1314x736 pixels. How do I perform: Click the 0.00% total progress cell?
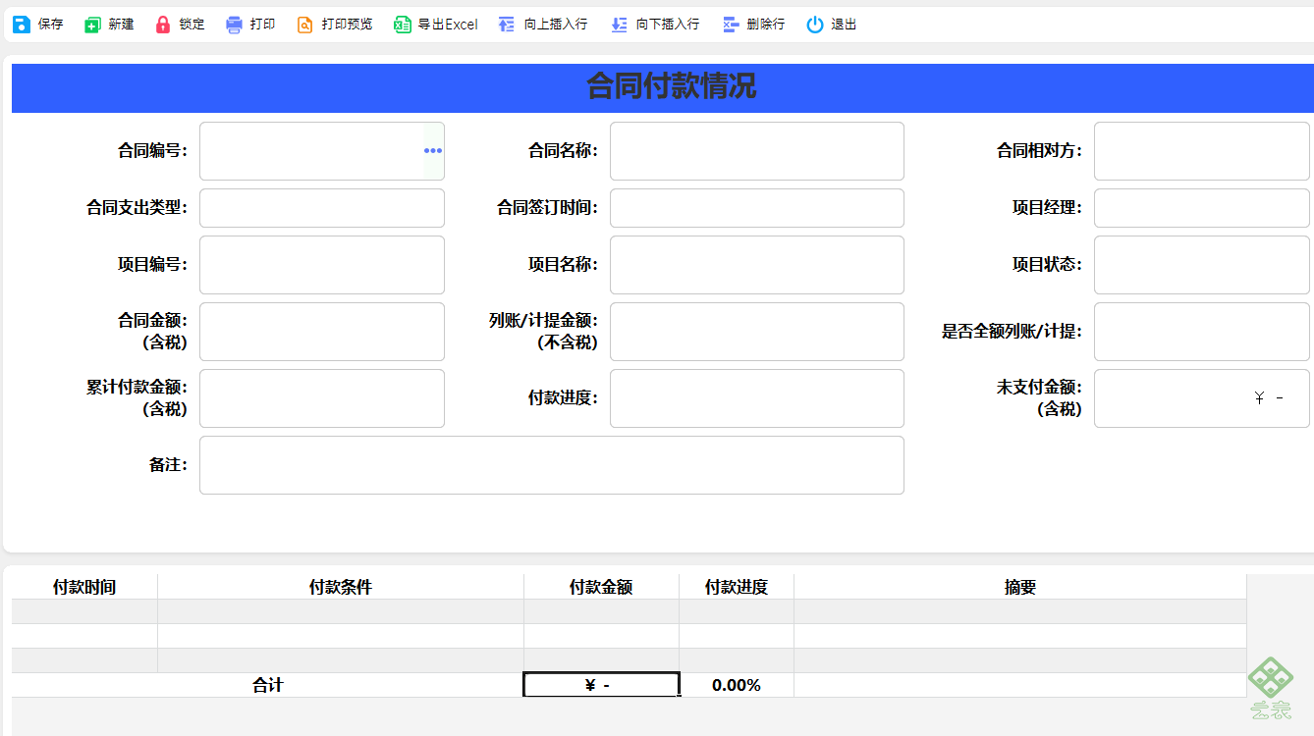point(737,685)
